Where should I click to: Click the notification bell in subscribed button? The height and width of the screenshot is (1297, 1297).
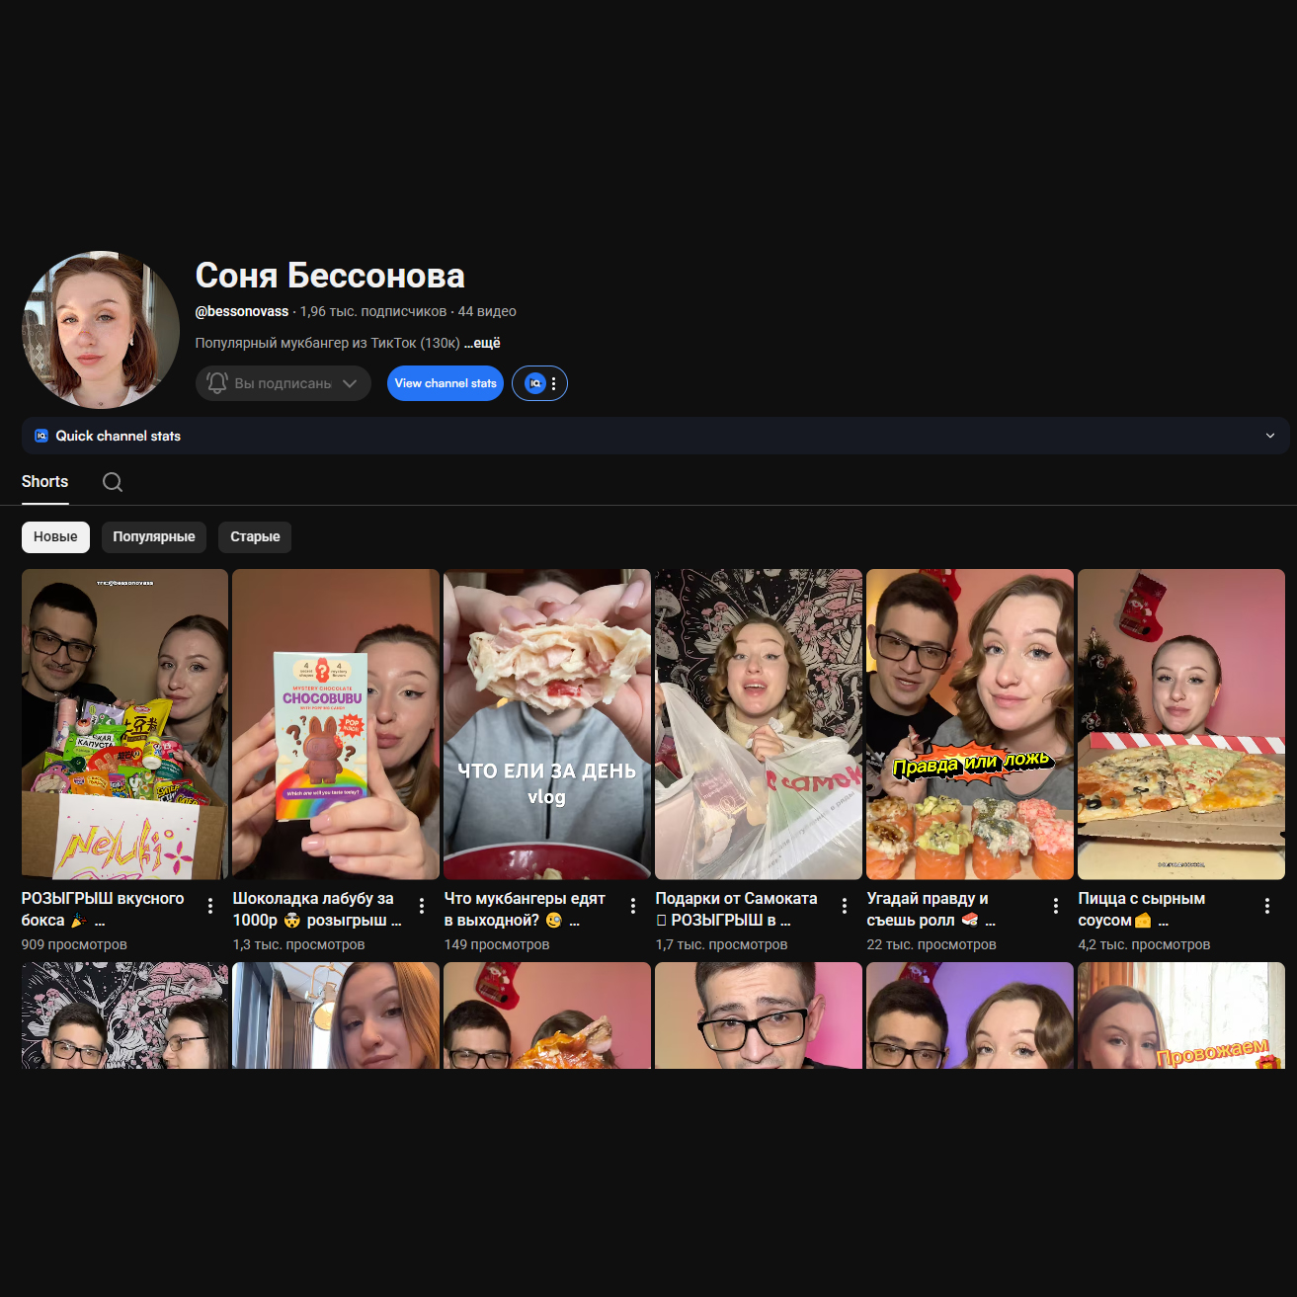pyautogui.click(x=217, y=383)
